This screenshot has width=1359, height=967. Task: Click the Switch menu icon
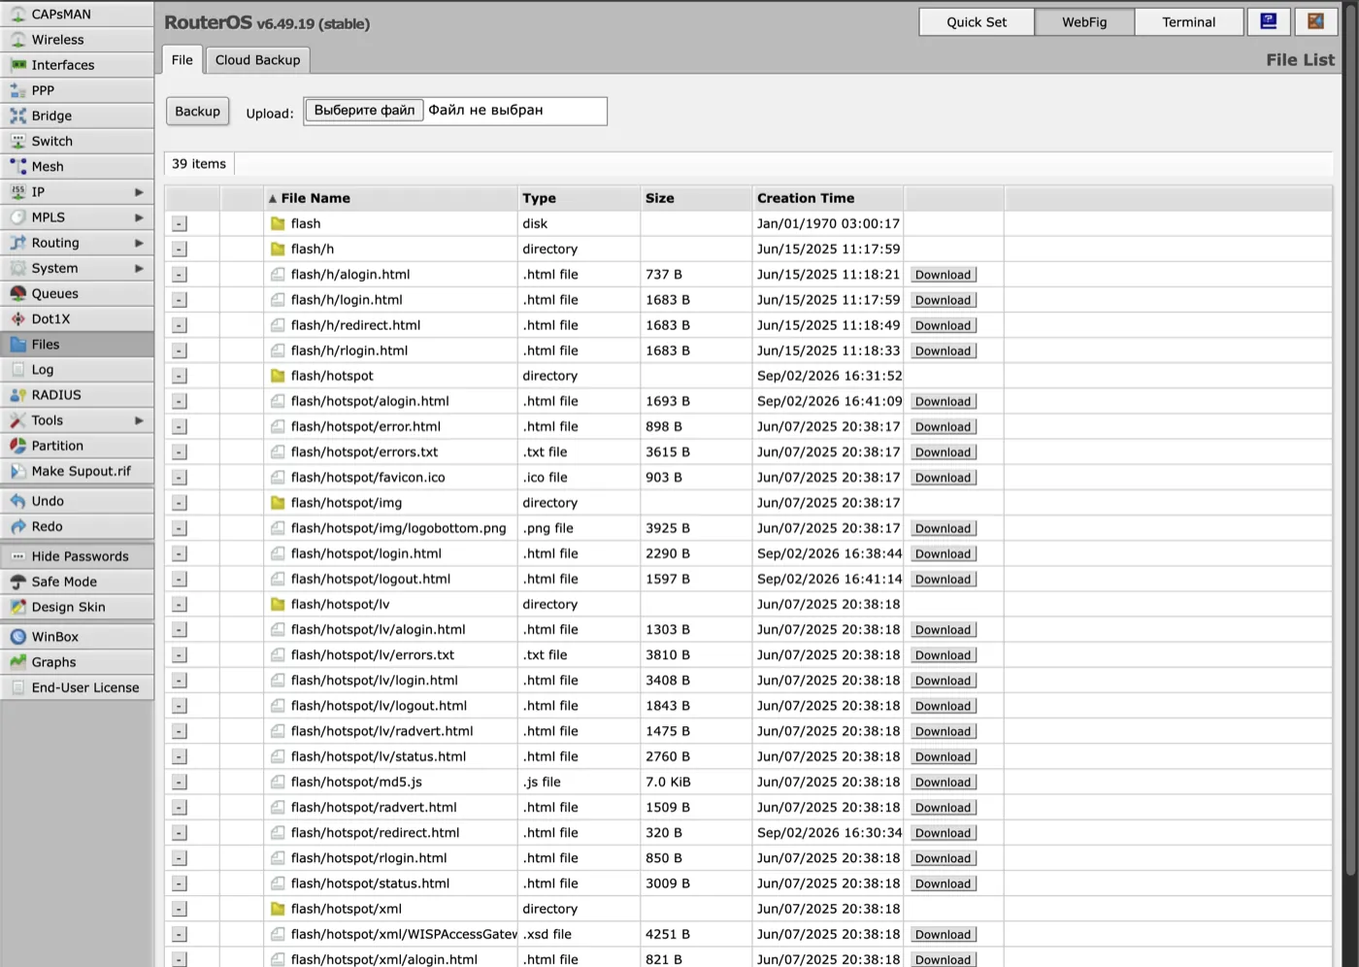coord(17,141)
